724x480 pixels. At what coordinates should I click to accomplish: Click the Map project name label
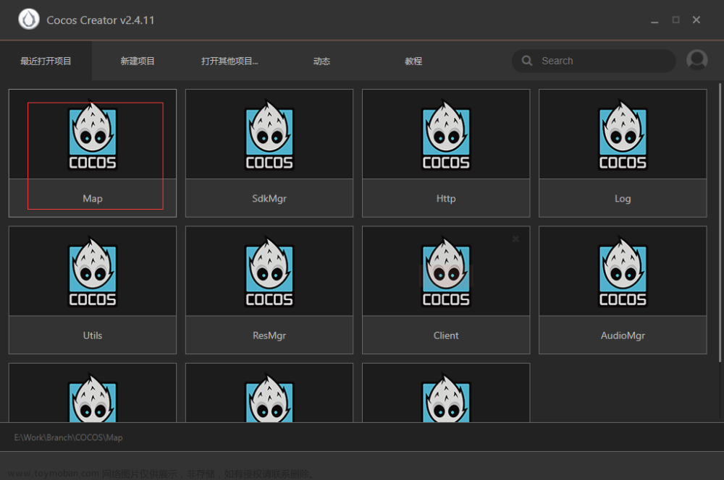click(93, 198)
